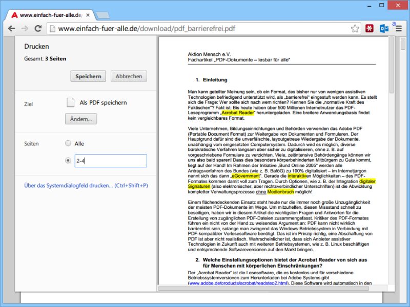Select the Alle pages radio button
Image resolution: width=410 pixels, height=307 pixels.
click(68, 143)
